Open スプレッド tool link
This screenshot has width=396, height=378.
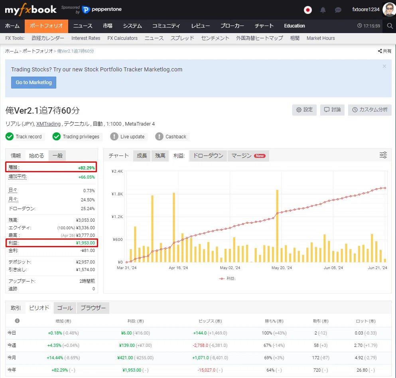click(182, 38)
